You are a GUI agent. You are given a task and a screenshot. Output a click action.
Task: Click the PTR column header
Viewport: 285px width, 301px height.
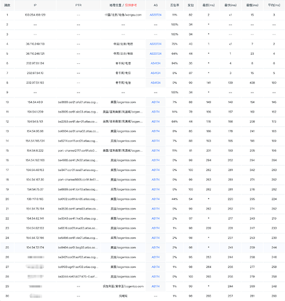point(78,5)
